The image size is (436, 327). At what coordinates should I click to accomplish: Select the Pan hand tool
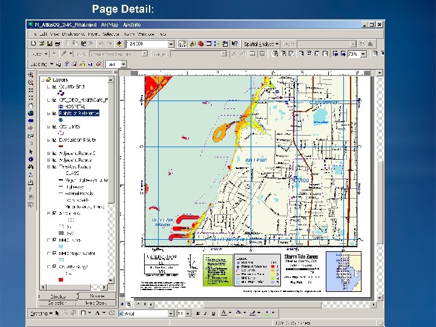click(31, 105)
